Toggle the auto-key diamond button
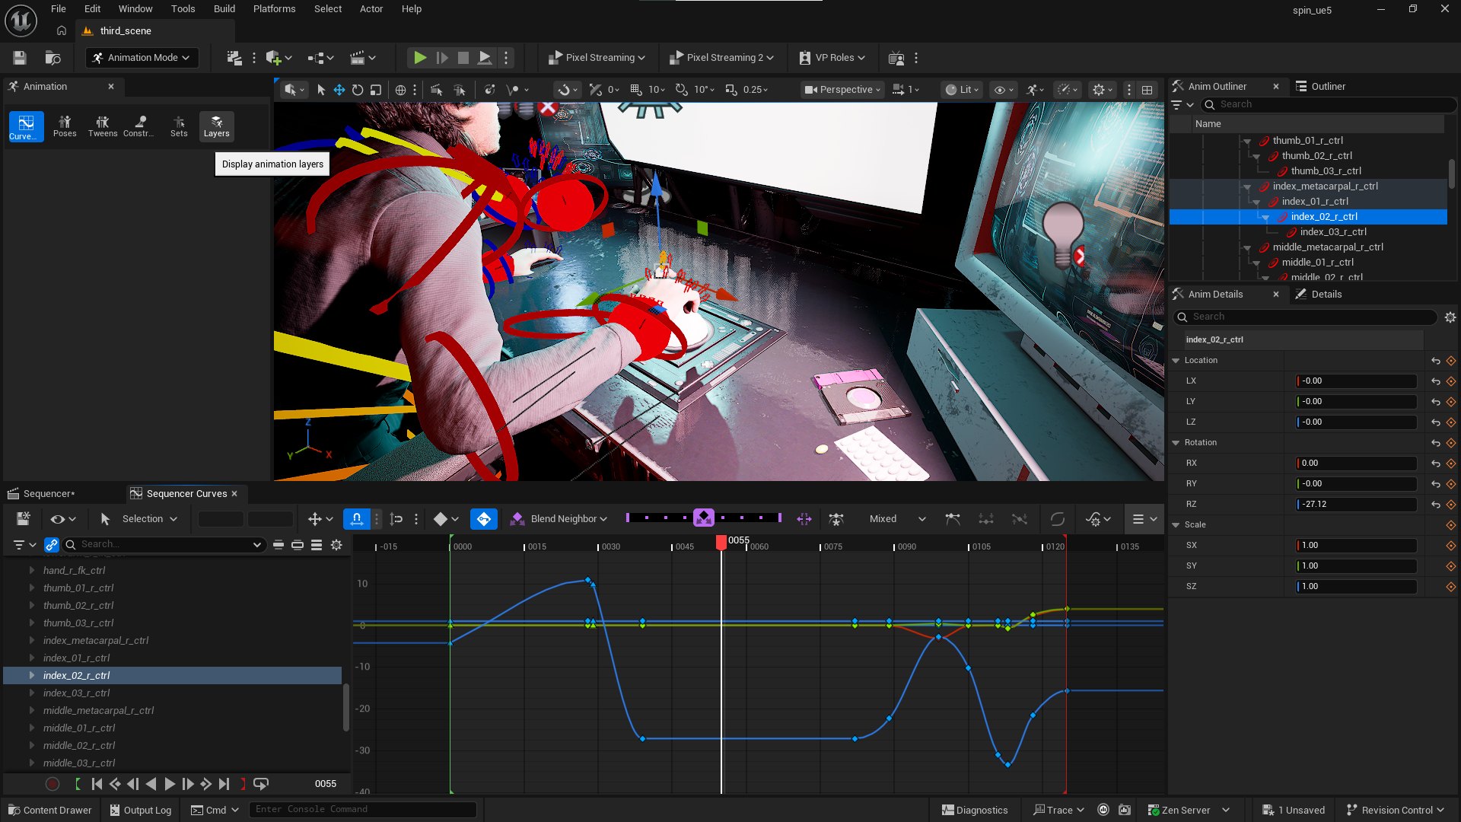This screenshot has width=1461, height=822. (483, 519)
